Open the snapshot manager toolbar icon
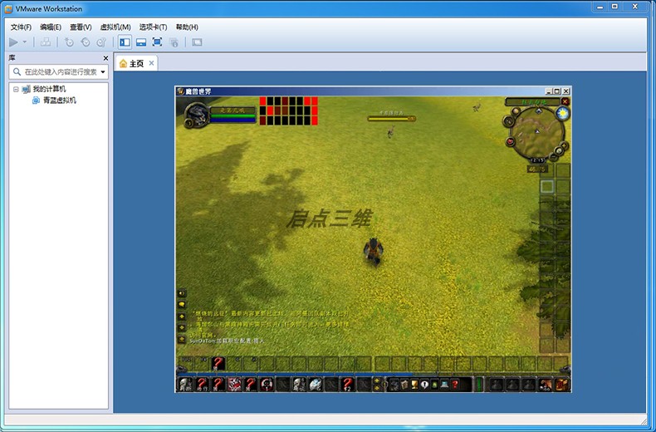Viewport: 656px width, 432px height. (101, 42)
